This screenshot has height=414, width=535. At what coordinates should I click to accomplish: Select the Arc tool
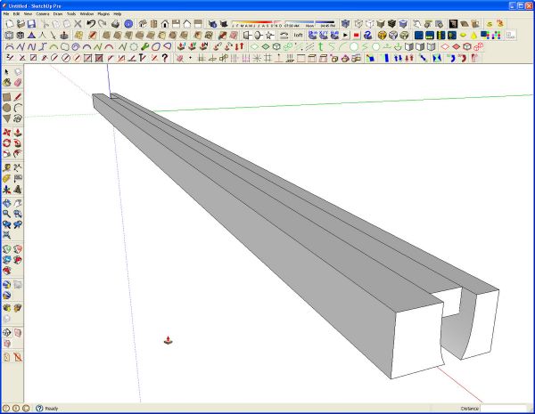[x=18, y=108]
